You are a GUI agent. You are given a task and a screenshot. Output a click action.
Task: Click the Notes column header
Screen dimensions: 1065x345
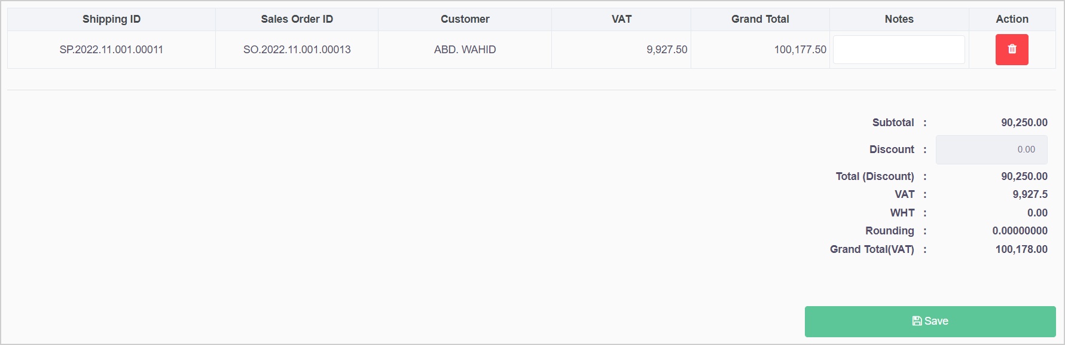899,19
